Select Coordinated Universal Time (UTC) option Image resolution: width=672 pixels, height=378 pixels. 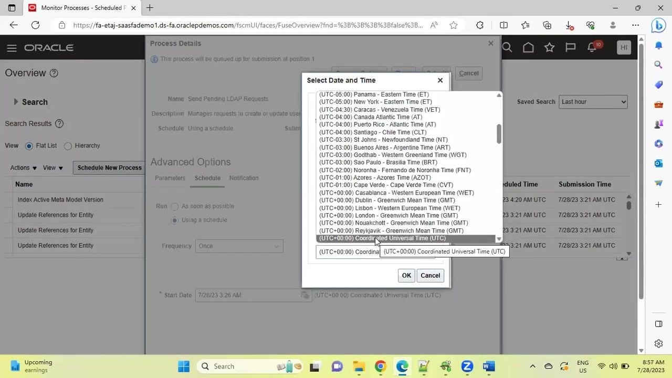(x=406, y=238)
